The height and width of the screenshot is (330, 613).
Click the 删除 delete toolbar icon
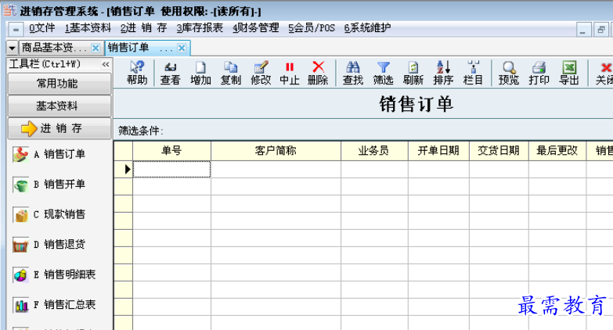point(318,73)
